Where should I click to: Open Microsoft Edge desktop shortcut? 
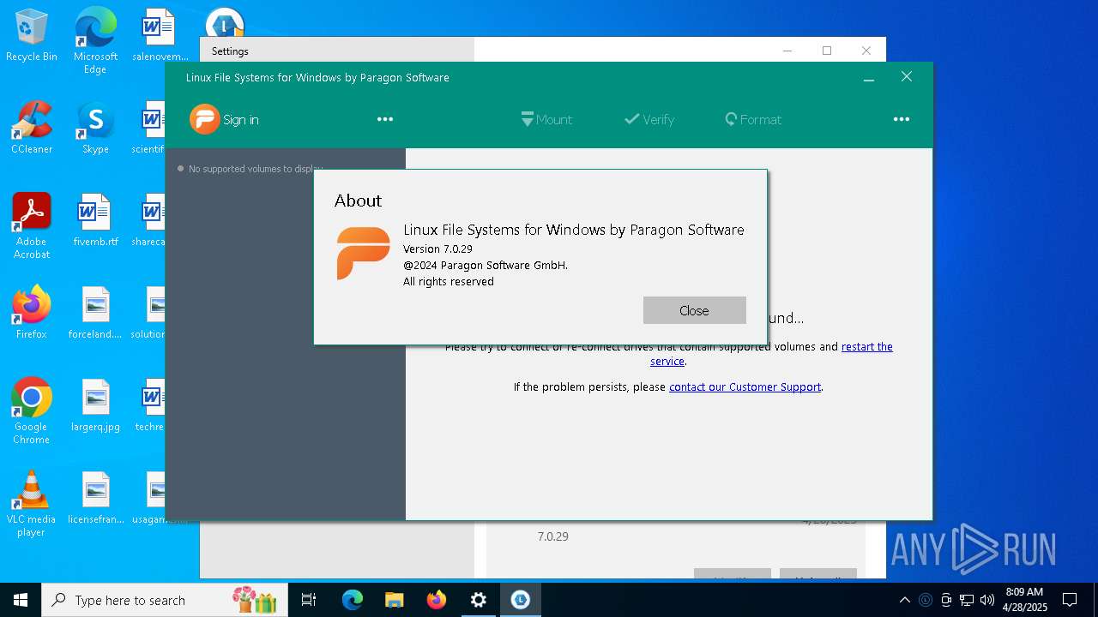(95, 41)
